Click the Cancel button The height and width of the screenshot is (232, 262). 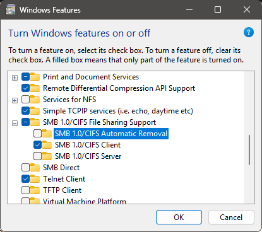[x=231, y=217]
